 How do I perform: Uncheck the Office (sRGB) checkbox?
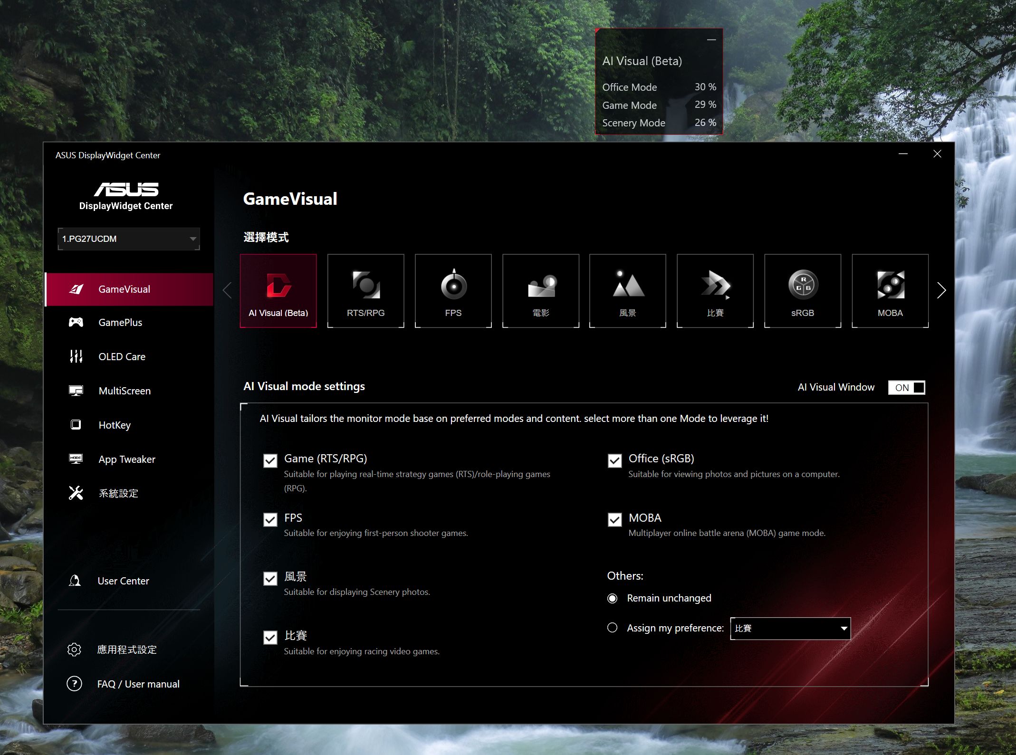[x=615, y=461]
